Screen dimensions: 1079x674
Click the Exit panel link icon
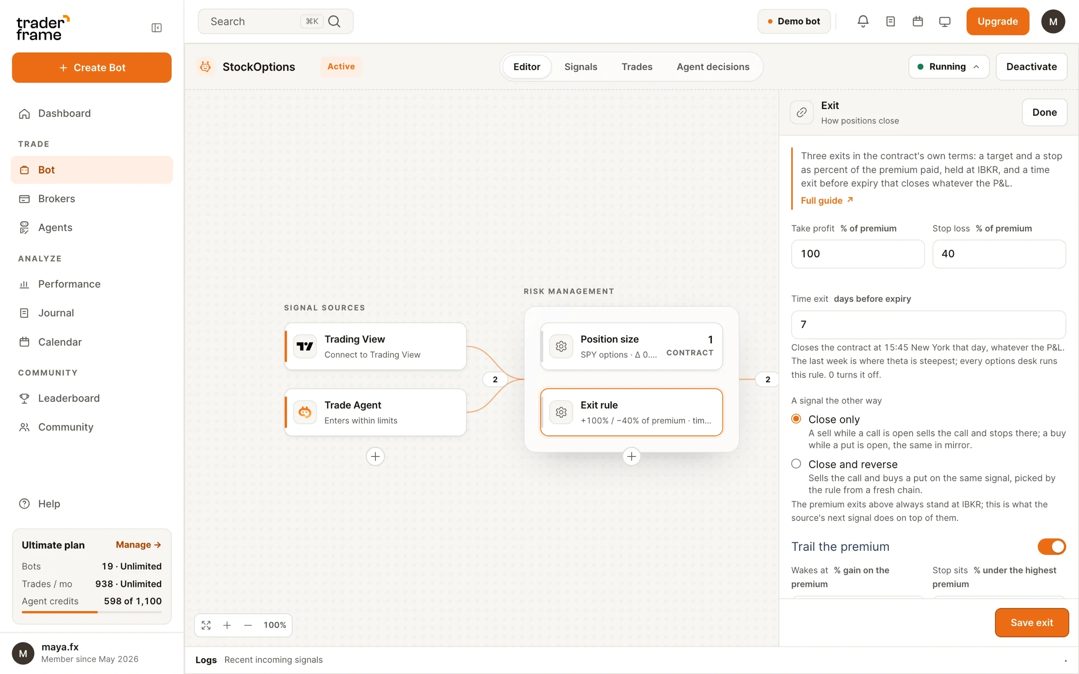click(x=802, y=112)
